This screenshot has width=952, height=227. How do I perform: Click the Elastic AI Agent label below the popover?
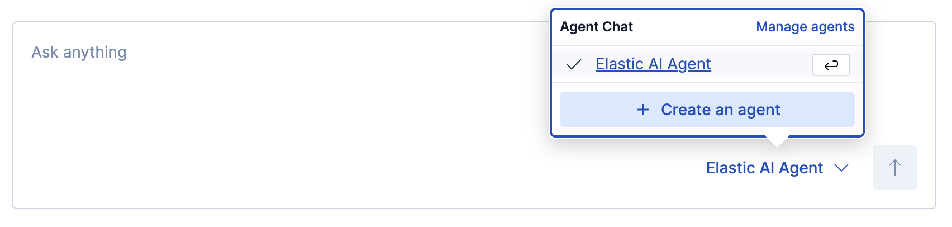[764, 168]
